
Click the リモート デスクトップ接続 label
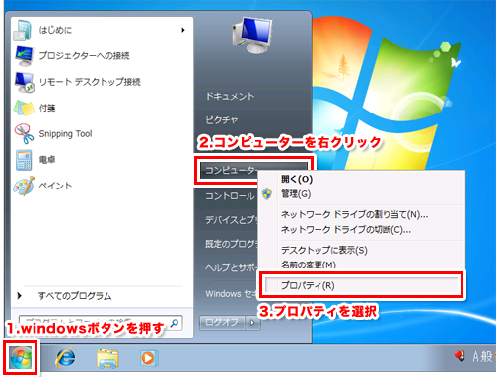(x=90, y=82)
